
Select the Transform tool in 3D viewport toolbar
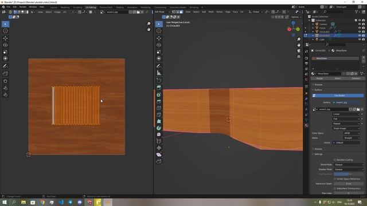[159, 58]
